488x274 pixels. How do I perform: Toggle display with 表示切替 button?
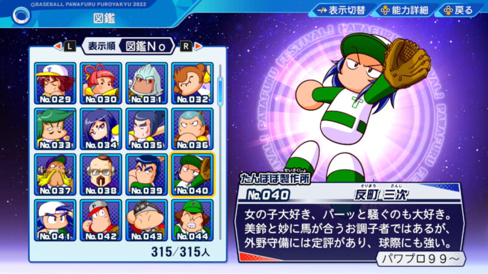(342, 10)
